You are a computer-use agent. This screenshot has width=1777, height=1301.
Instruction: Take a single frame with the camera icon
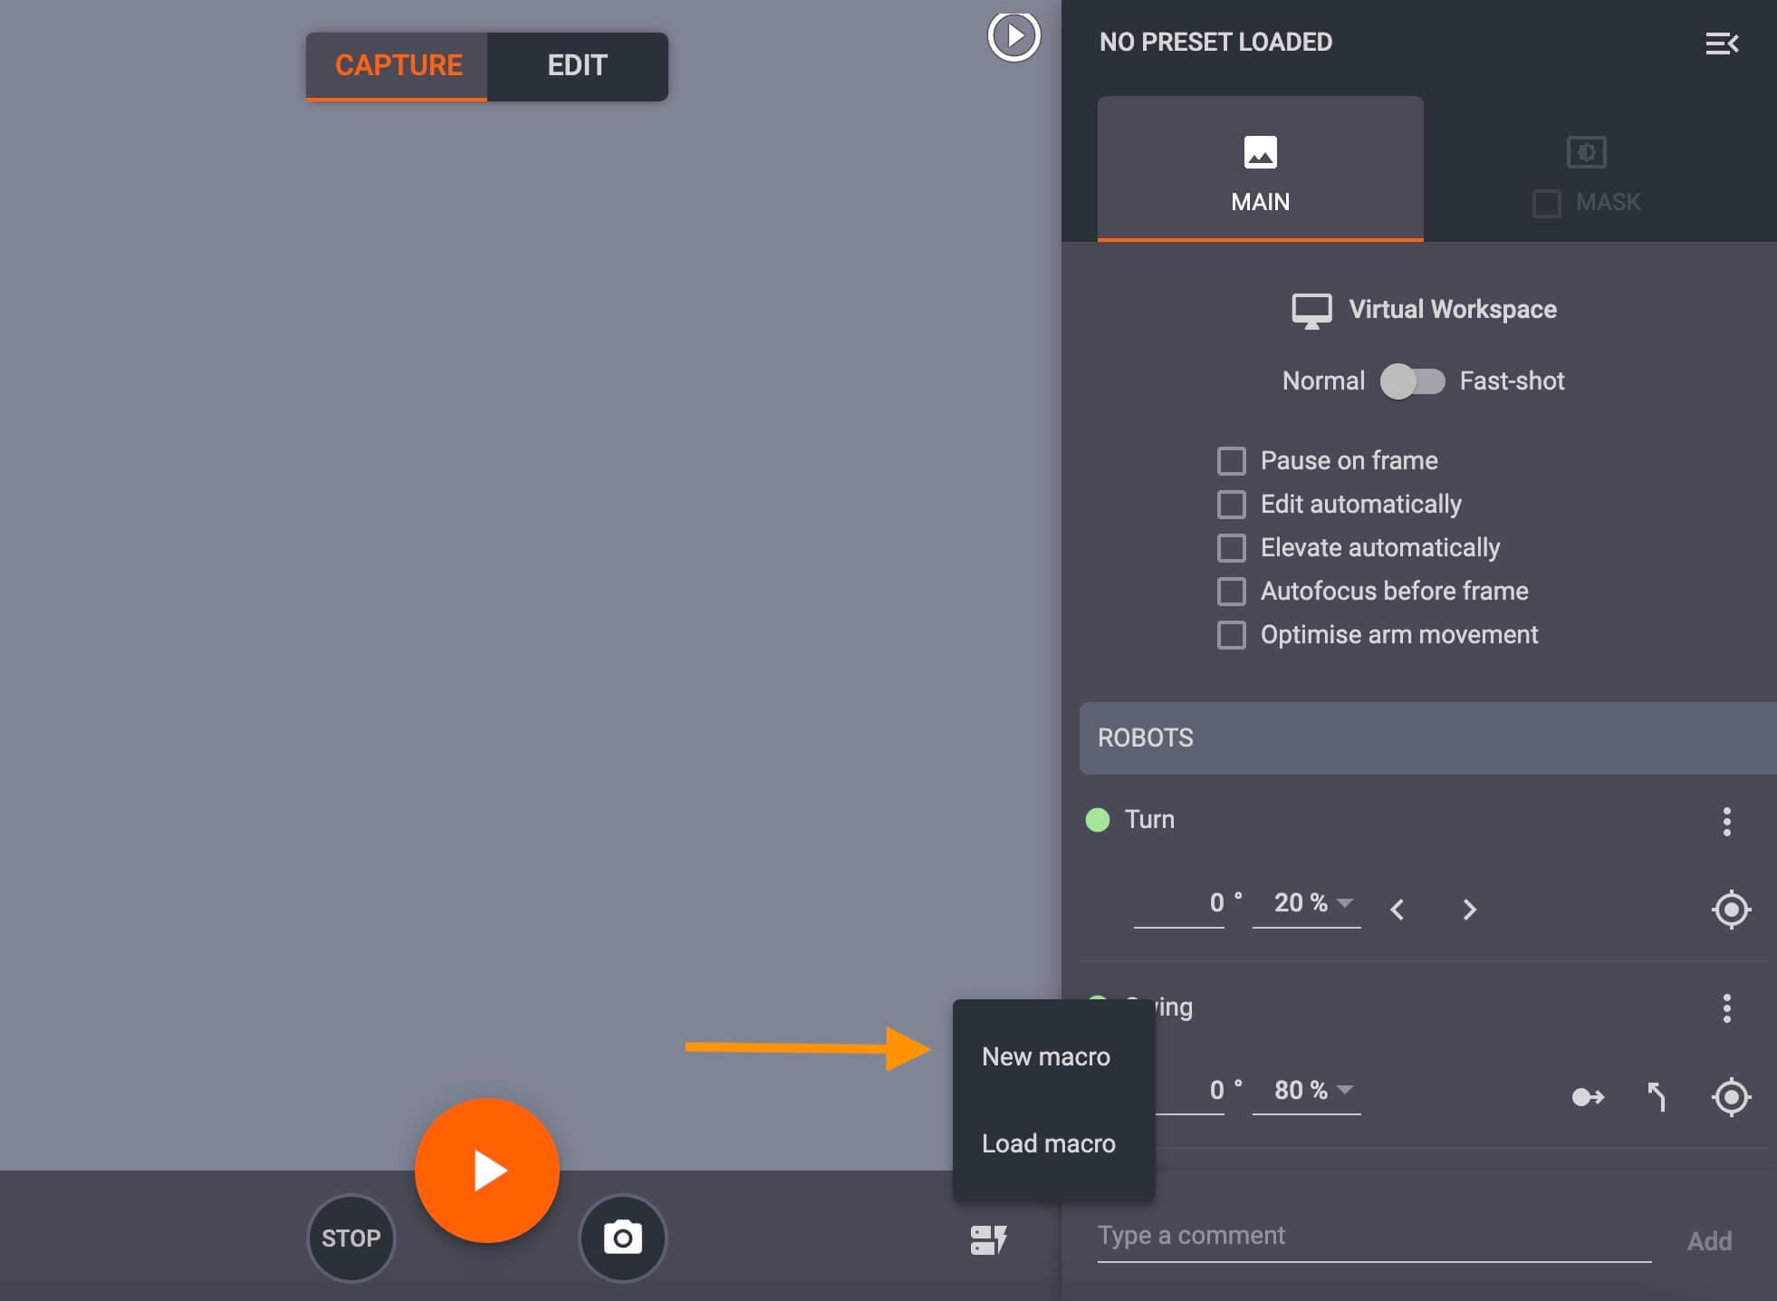click(x=621, y=1238)
